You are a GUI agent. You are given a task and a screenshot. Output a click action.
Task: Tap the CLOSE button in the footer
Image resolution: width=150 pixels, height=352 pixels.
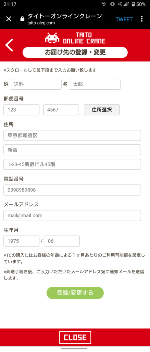75,338
